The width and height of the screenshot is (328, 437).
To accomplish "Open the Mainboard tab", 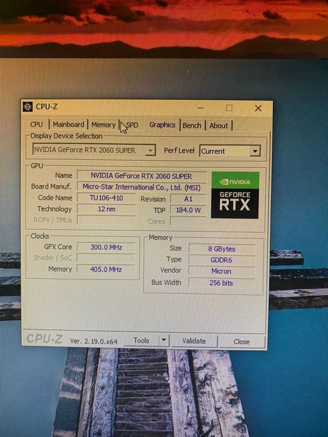I will (68, 124).
